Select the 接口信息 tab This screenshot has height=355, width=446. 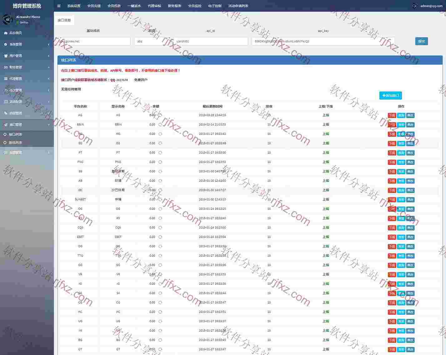tap(64, 20)
